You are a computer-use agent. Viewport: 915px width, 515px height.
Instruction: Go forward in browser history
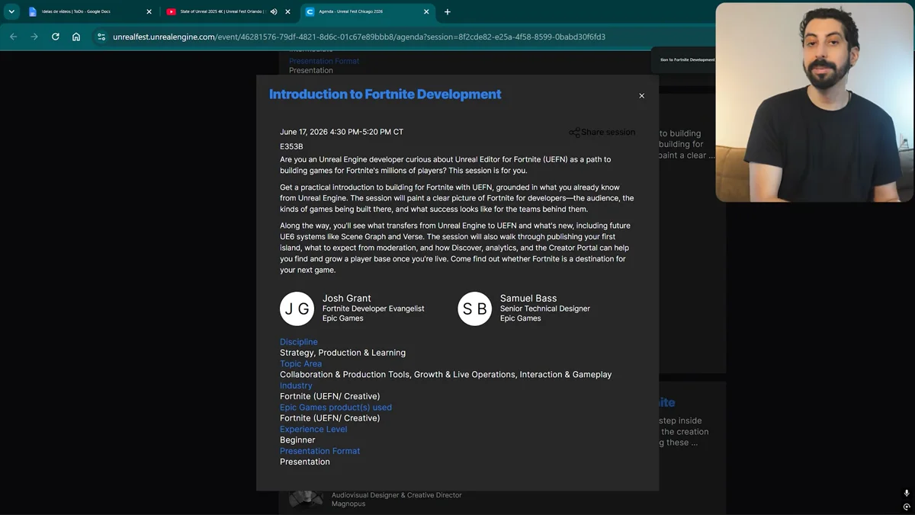pos(34,37)
